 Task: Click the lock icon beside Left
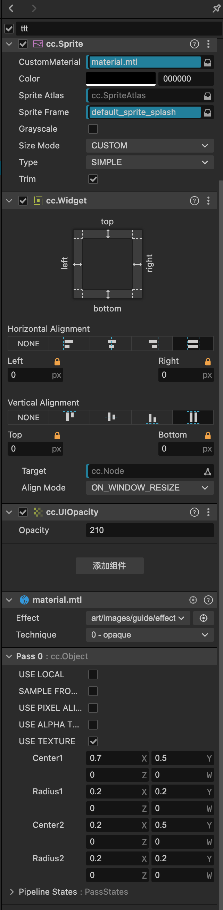pyautogui.click(x=57, y=361)
